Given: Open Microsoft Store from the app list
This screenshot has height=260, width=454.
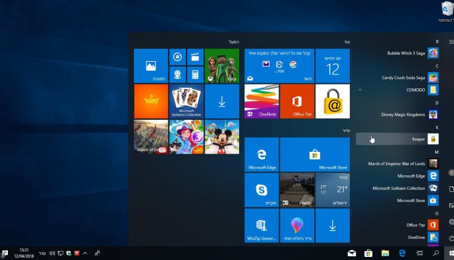Looking at the screenshot, I should pos(397,200).
